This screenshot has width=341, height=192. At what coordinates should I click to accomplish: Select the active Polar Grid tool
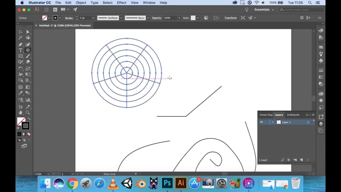(x=28, y=50)
